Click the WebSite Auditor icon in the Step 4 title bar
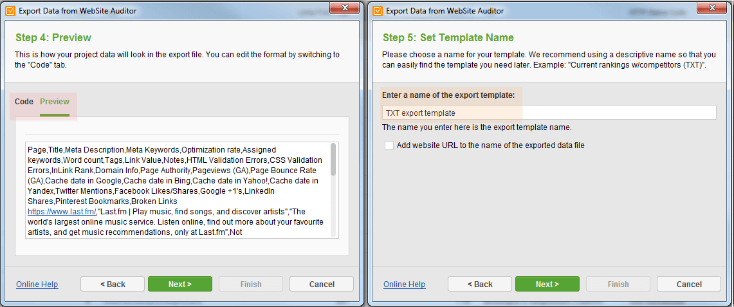This screenshot has width=734, height=307. 10,10
